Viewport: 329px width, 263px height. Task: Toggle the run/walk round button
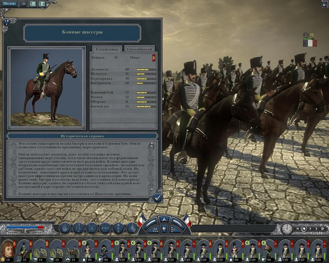point(78,228)
